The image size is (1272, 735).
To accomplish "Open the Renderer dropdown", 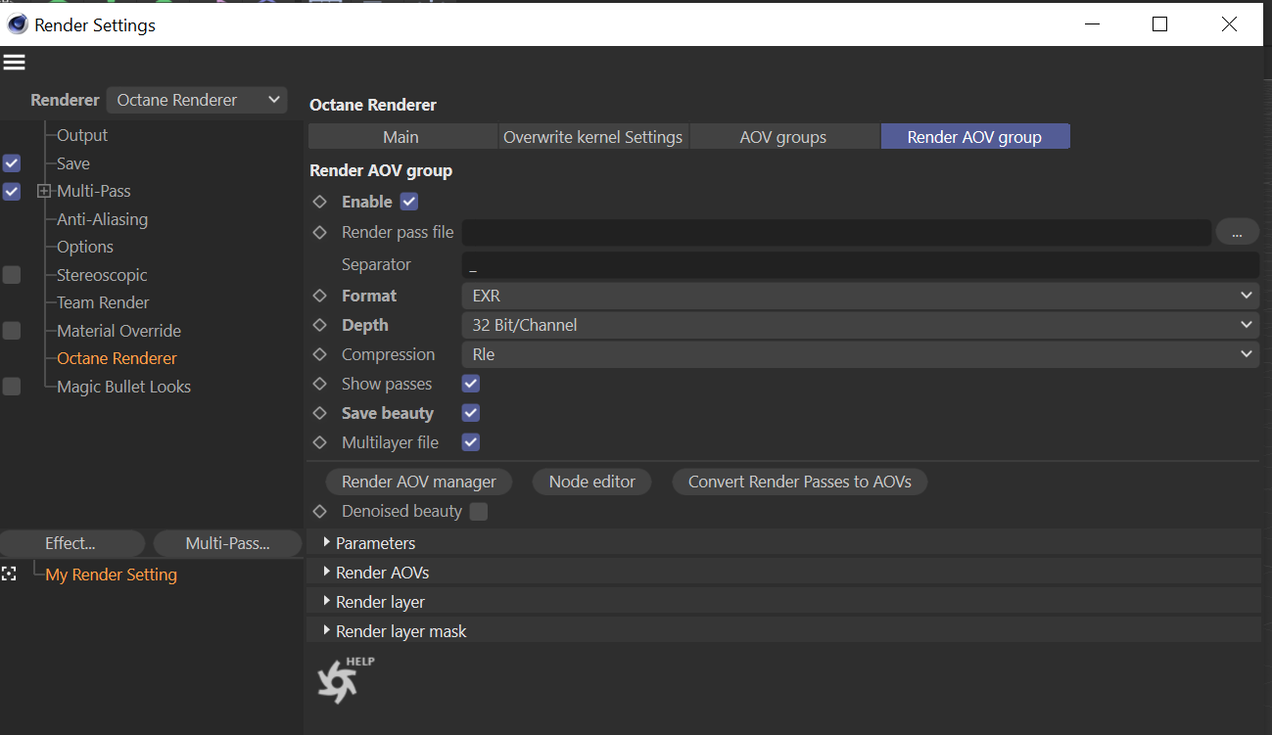I will (197, 100).
